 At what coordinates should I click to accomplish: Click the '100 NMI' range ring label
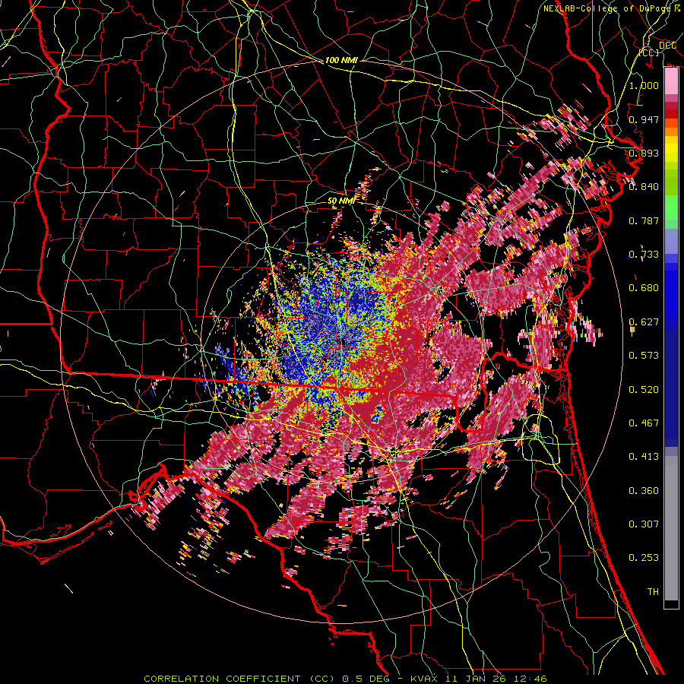pyautogui.click(x=341, y=60)
